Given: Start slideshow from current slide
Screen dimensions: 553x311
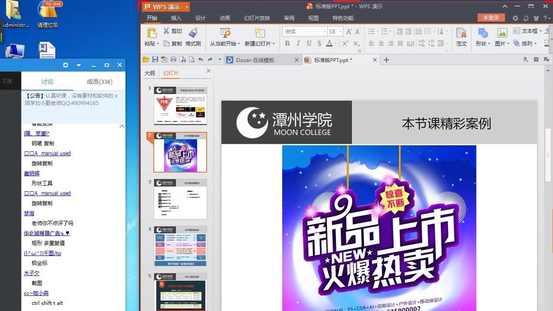Looking at the screenshot, I should point(225,32).
